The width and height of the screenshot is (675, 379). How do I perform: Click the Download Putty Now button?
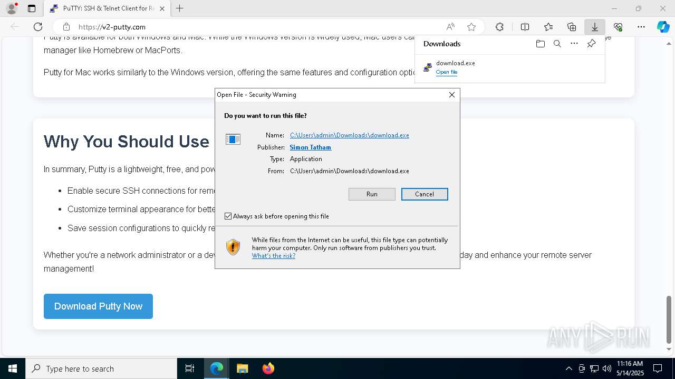(x=98, y=306)
